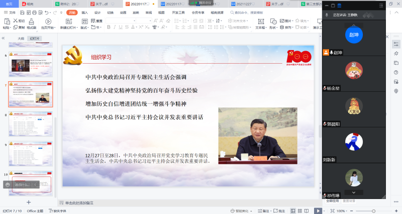Screen dimensions: 402x214
Task: Click the Apply to All (全部应用) button
Action: (333, 201)
